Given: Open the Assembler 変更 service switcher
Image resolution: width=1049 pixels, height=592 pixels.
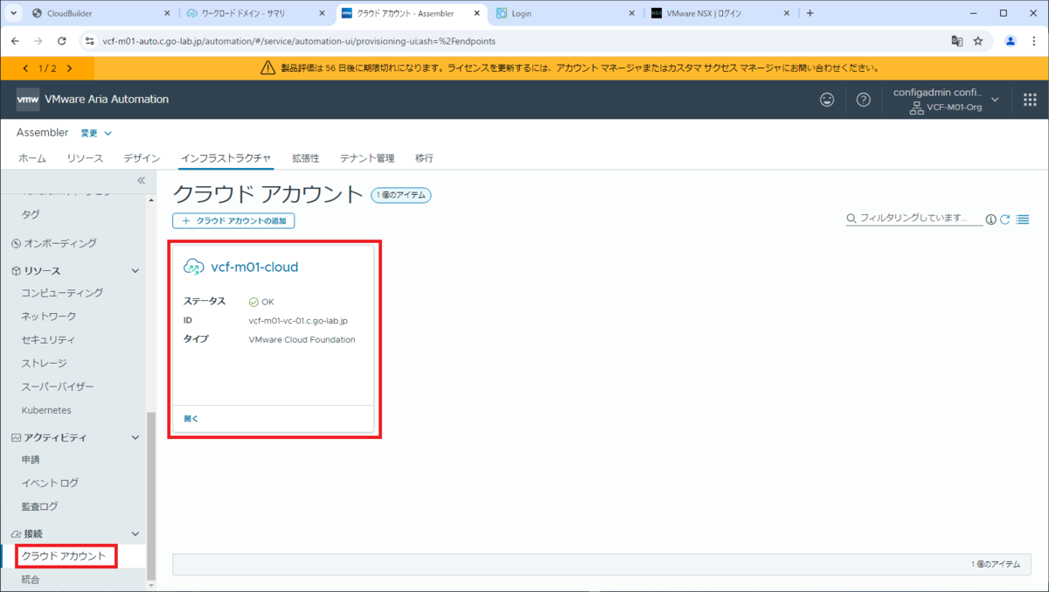Looking at the screenshot, I should click(x=96, y=133).
